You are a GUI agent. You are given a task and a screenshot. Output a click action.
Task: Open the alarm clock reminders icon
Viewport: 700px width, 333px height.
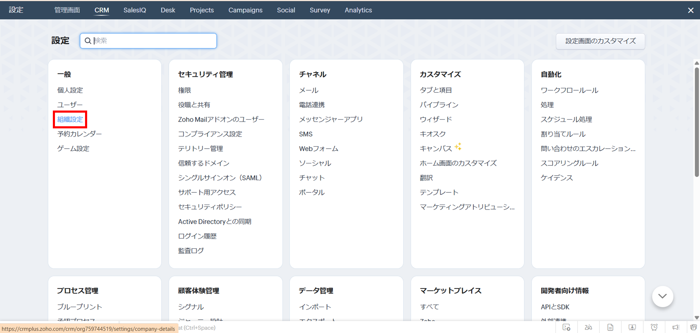coord(654,327)
